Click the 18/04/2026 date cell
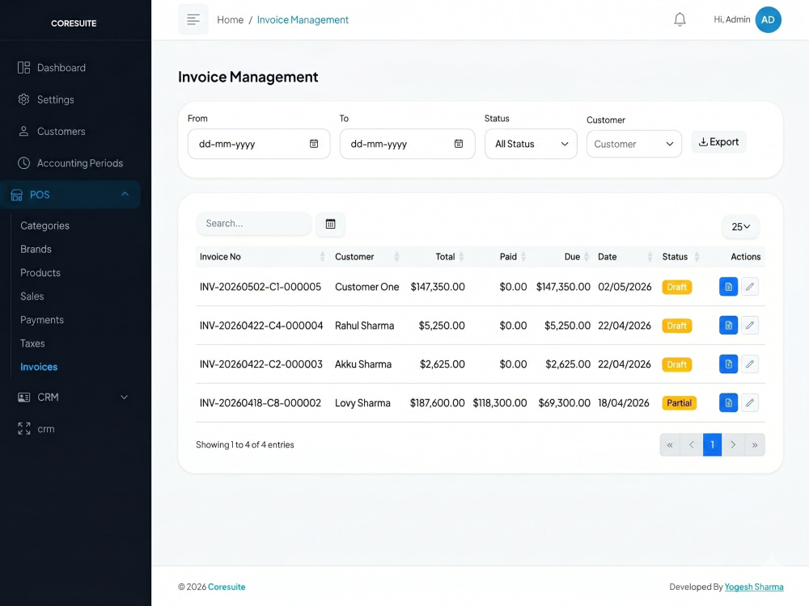 pyautogui.click(x=623, y=403)
